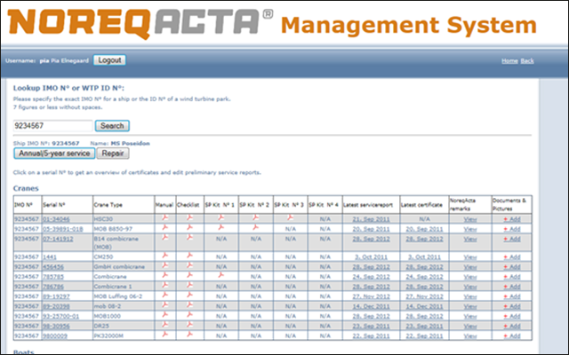Open serial number 1441 link
The height and width of the screenshot is (355, 569).
pyautogui.click(x=50, y=256)
